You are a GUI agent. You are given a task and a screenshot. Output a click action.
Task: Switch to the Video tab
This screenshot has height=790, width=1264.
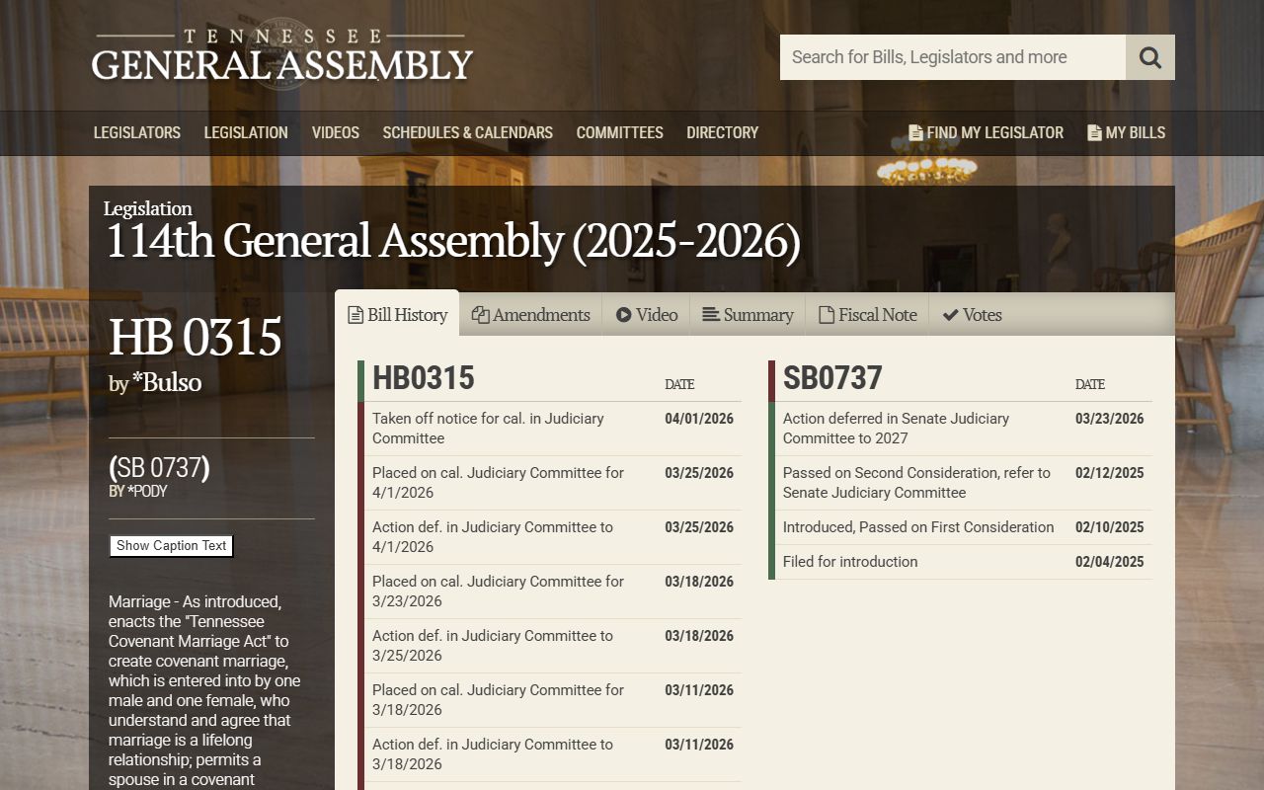tap(646, 315)
